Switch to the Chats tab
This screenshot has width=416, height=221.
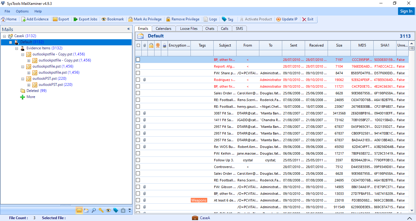pyautogui.click(x=210, y=29)
